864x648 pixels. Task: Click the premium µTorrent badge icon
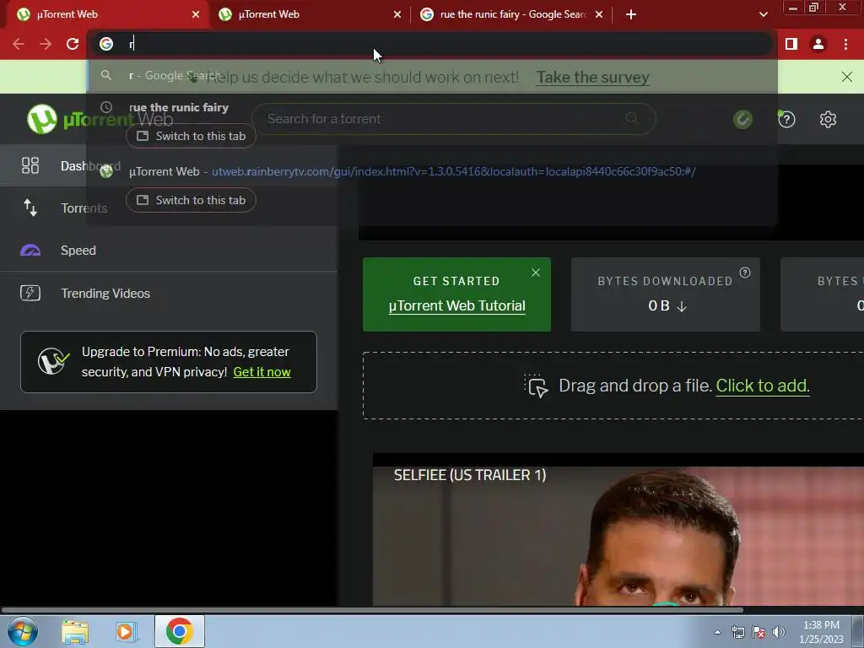pyautogui.click(x=53, y=361)
